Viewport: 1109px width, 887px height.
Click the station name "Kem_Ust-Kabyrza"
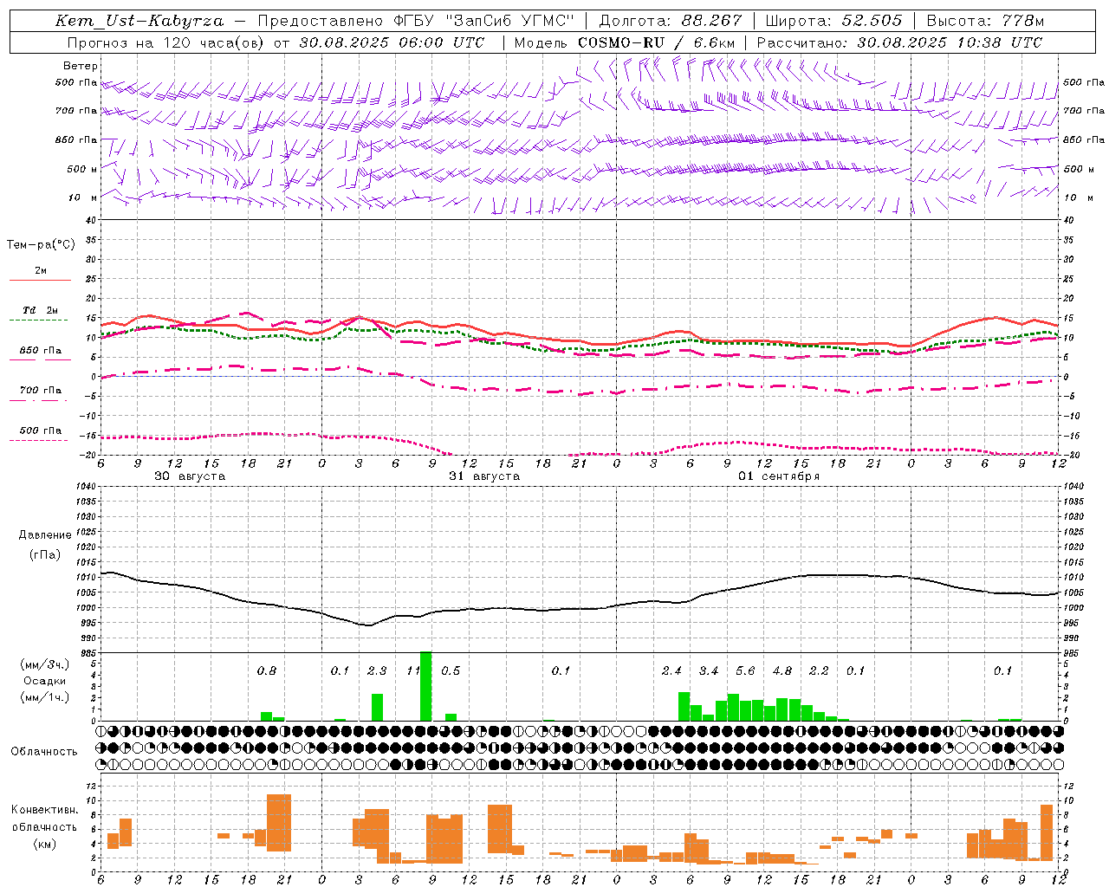139,21
